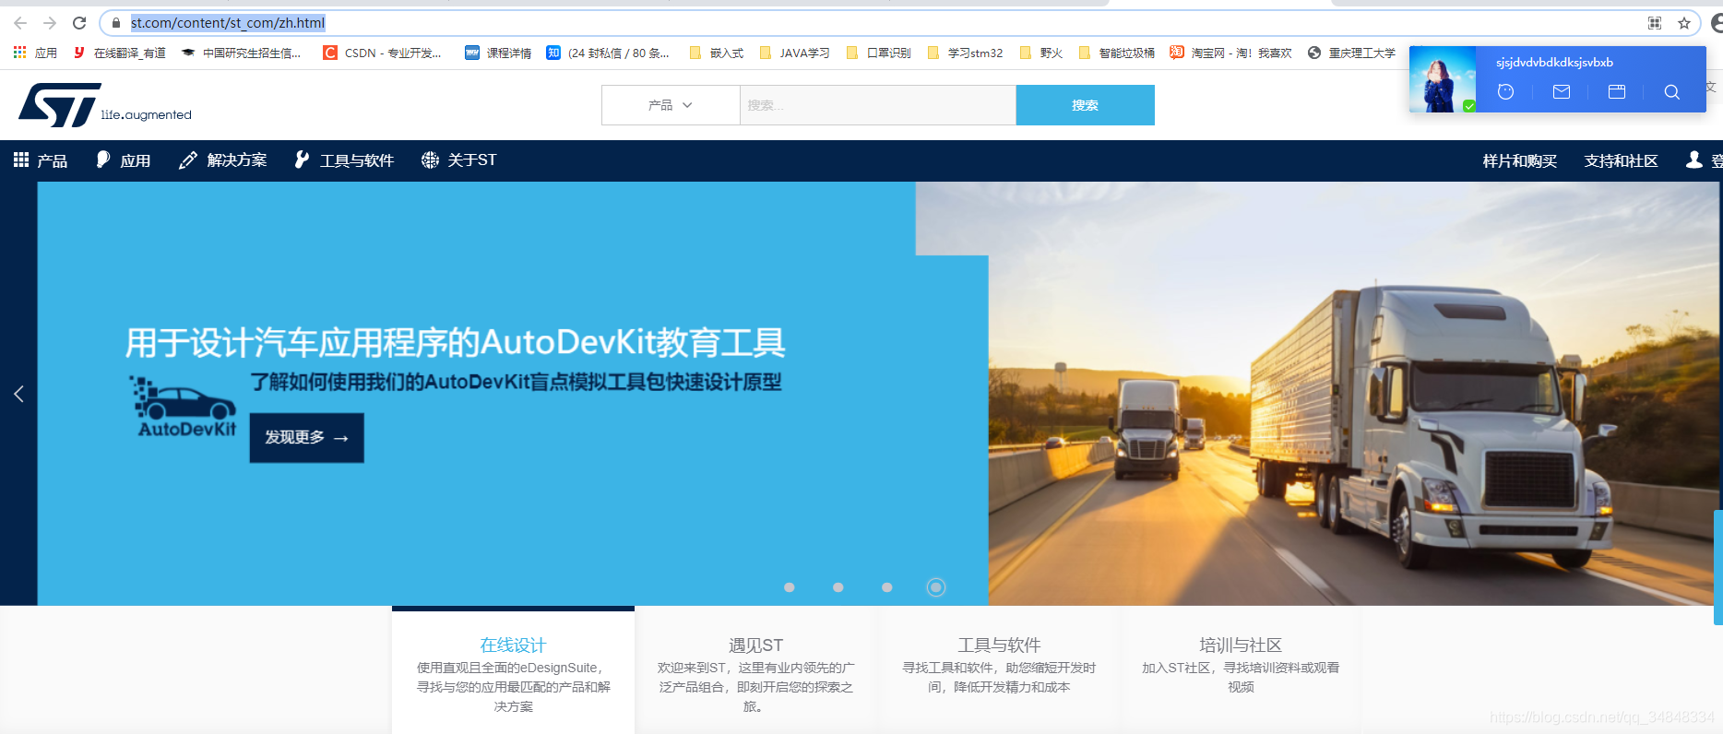Open the 淘宝网 bookmark

[x=1230, y=53]
